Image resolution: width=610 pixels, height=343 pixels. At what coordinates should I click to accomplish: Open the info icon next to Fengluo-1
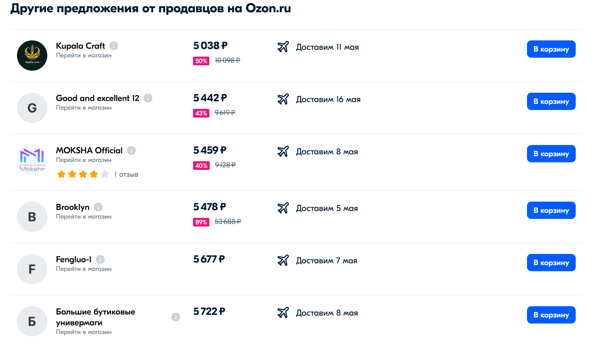(x=100, y=259)
